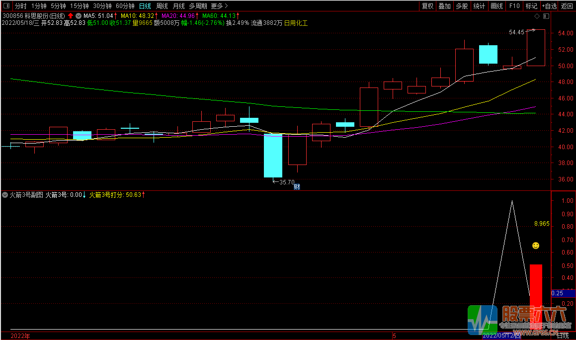Add stock via +自选 button
576x340 pixels.
(x=549, y=6)
